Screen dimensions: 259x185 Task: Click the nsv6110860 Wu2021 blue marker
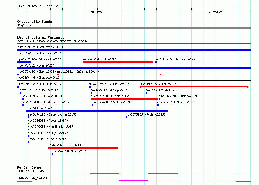point(146,93)
